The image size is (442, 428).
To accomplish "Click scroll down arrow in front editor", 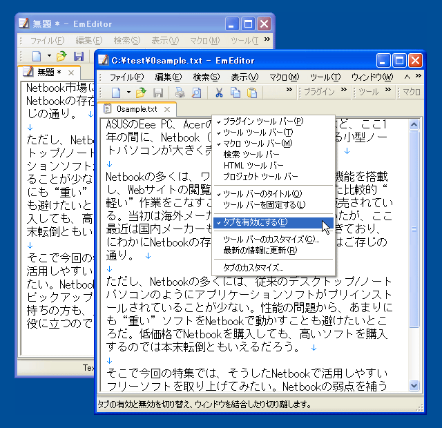I will [414, 385].
